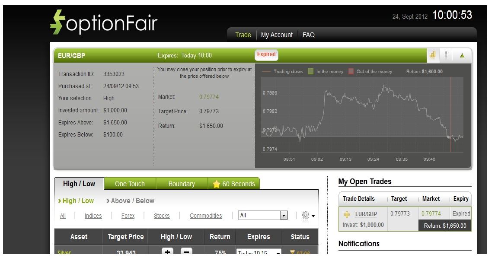Click the Return column header
The height and width of the screenshot is (280, 498).
[x=220, y=236]
